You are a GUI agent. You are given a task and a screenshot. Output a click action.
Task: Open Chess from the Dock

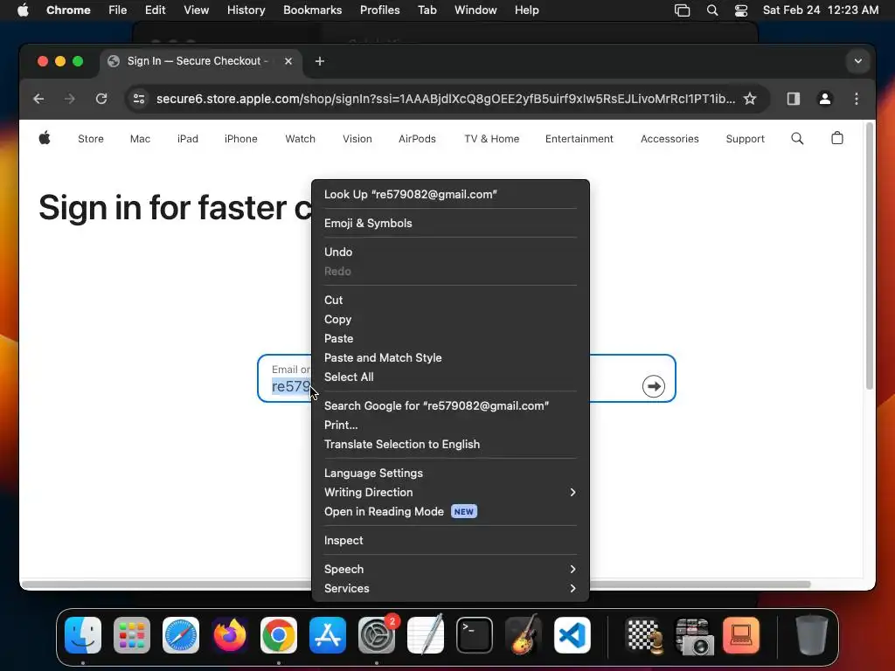coord(644,635)
